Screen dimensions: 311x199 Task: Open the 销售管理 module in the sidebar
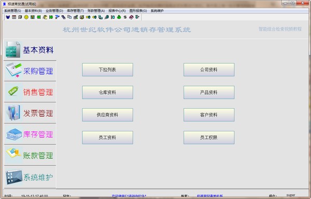30,92
